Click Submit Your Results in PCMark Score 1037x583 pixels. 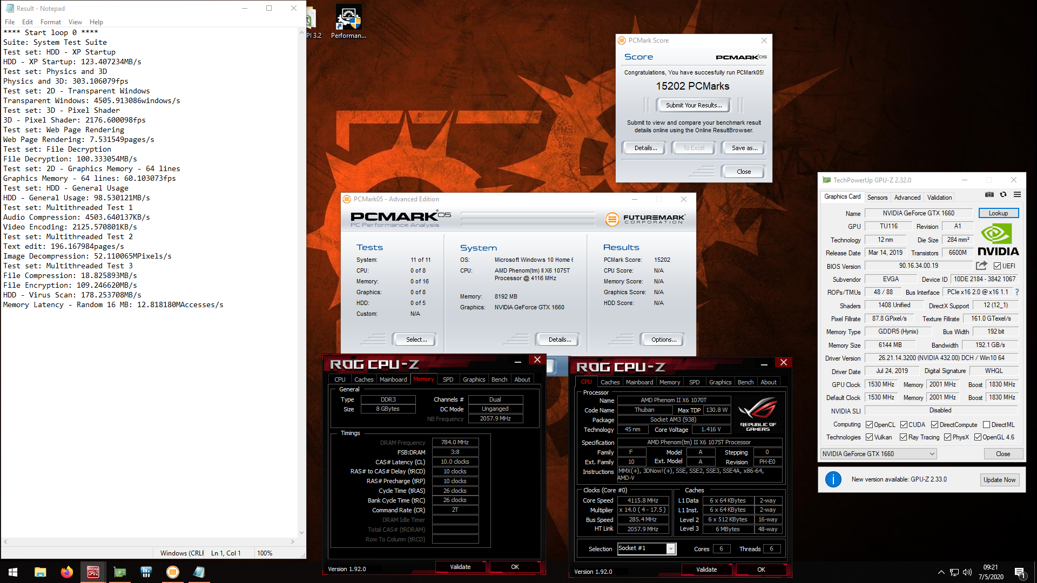click(693, 105)
